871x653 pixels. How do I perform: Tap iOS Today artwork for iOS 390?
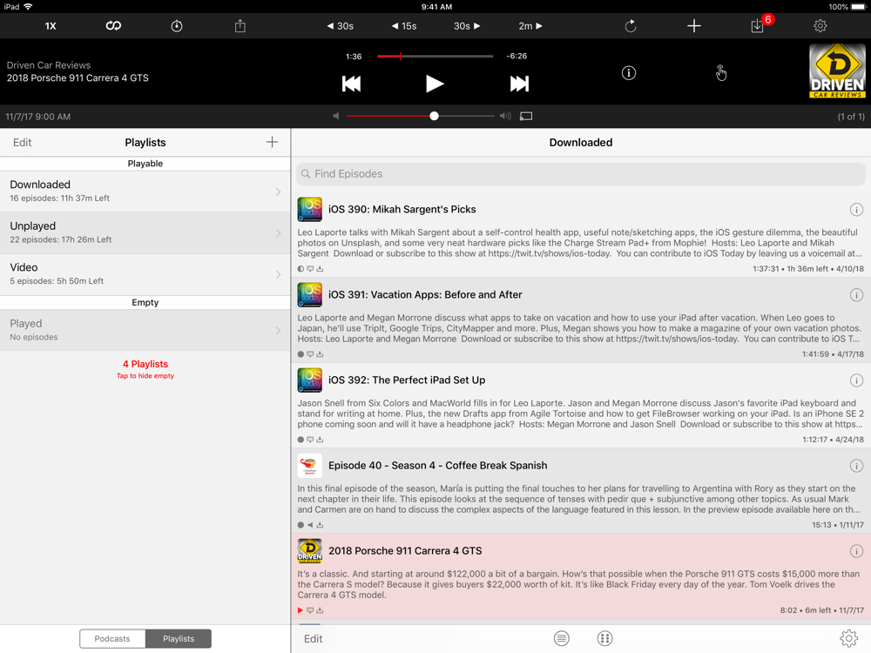[x=310, y=209]
